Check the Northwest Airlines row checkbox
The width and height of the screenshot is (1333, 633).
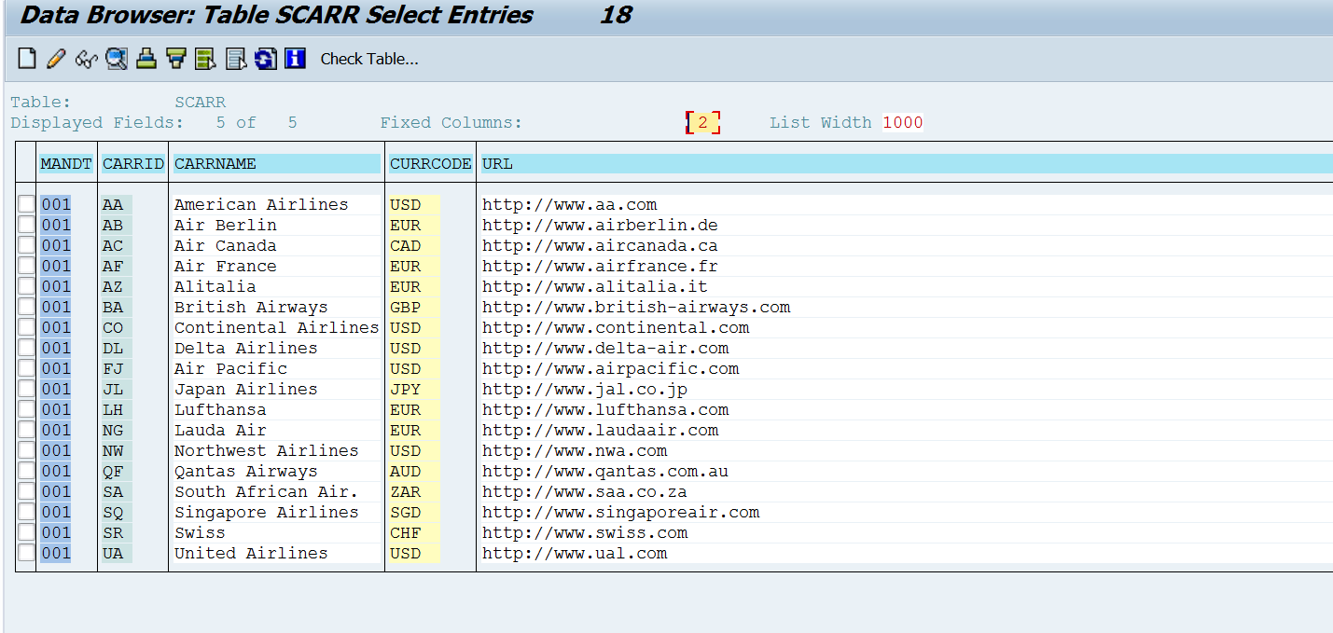pyautogui.click(x=26, y=450)
